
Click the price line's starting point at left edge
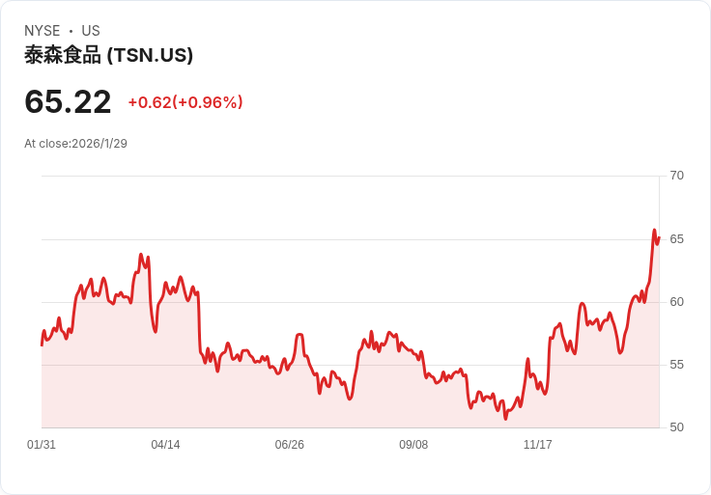[42, 344]
